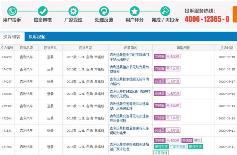Click the 投诉车系 column header
The image size is (237, 155).
point(50,48)
